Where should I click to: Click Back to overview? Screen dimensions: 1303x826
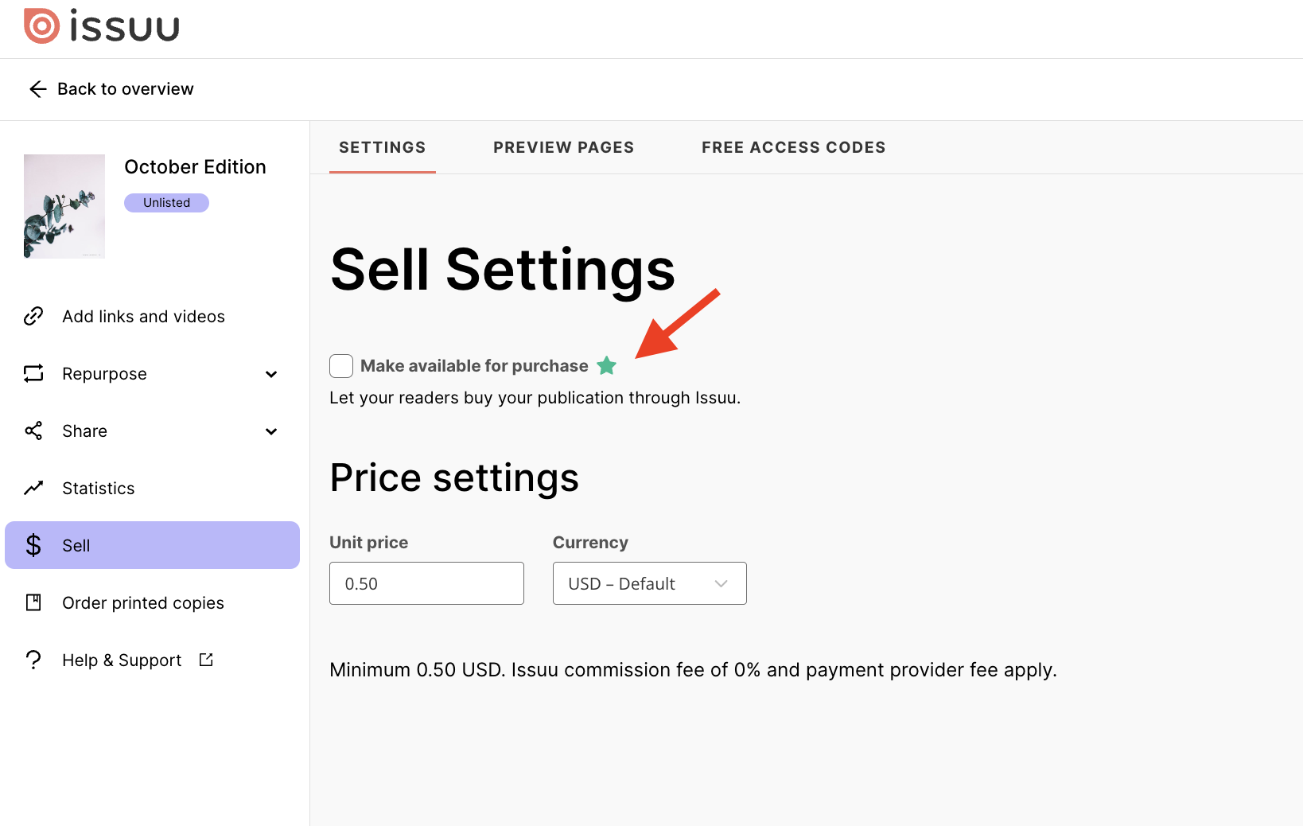tap(125, 88)
